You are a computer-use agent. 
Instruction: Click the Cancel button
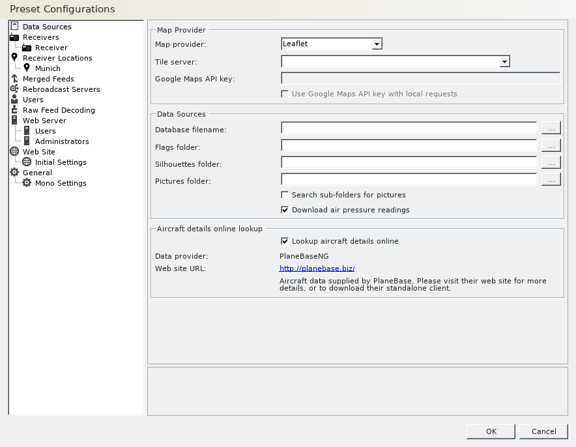click(543, 431)
